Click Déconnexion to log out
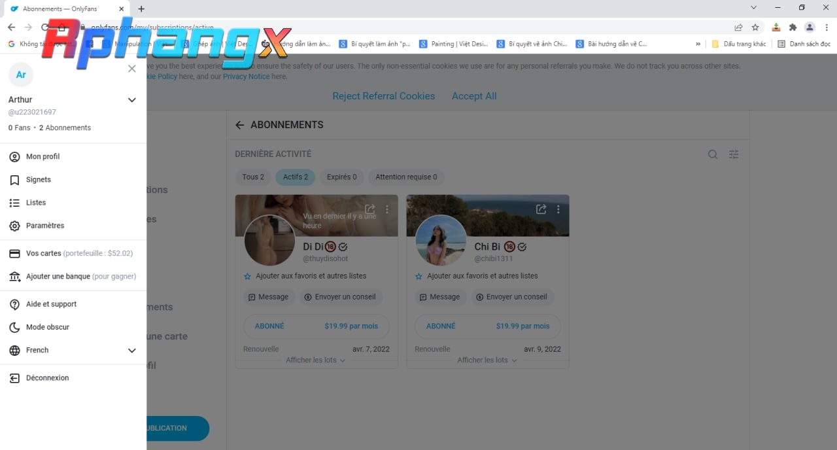 73,378
